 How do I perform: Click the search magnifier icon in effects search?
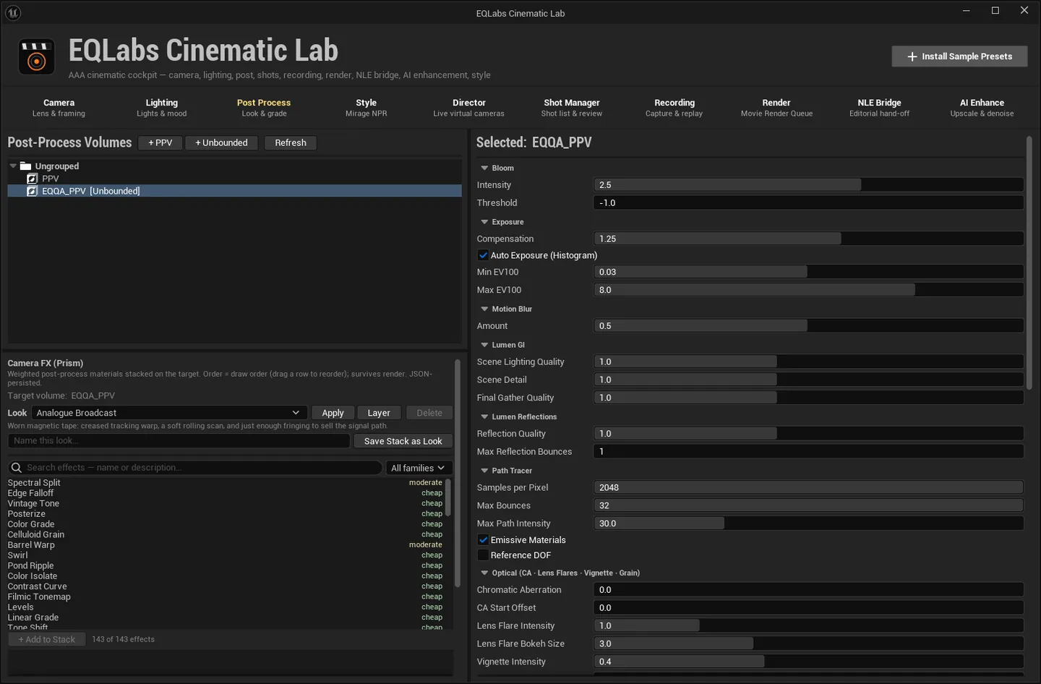[x=17, y=468]
